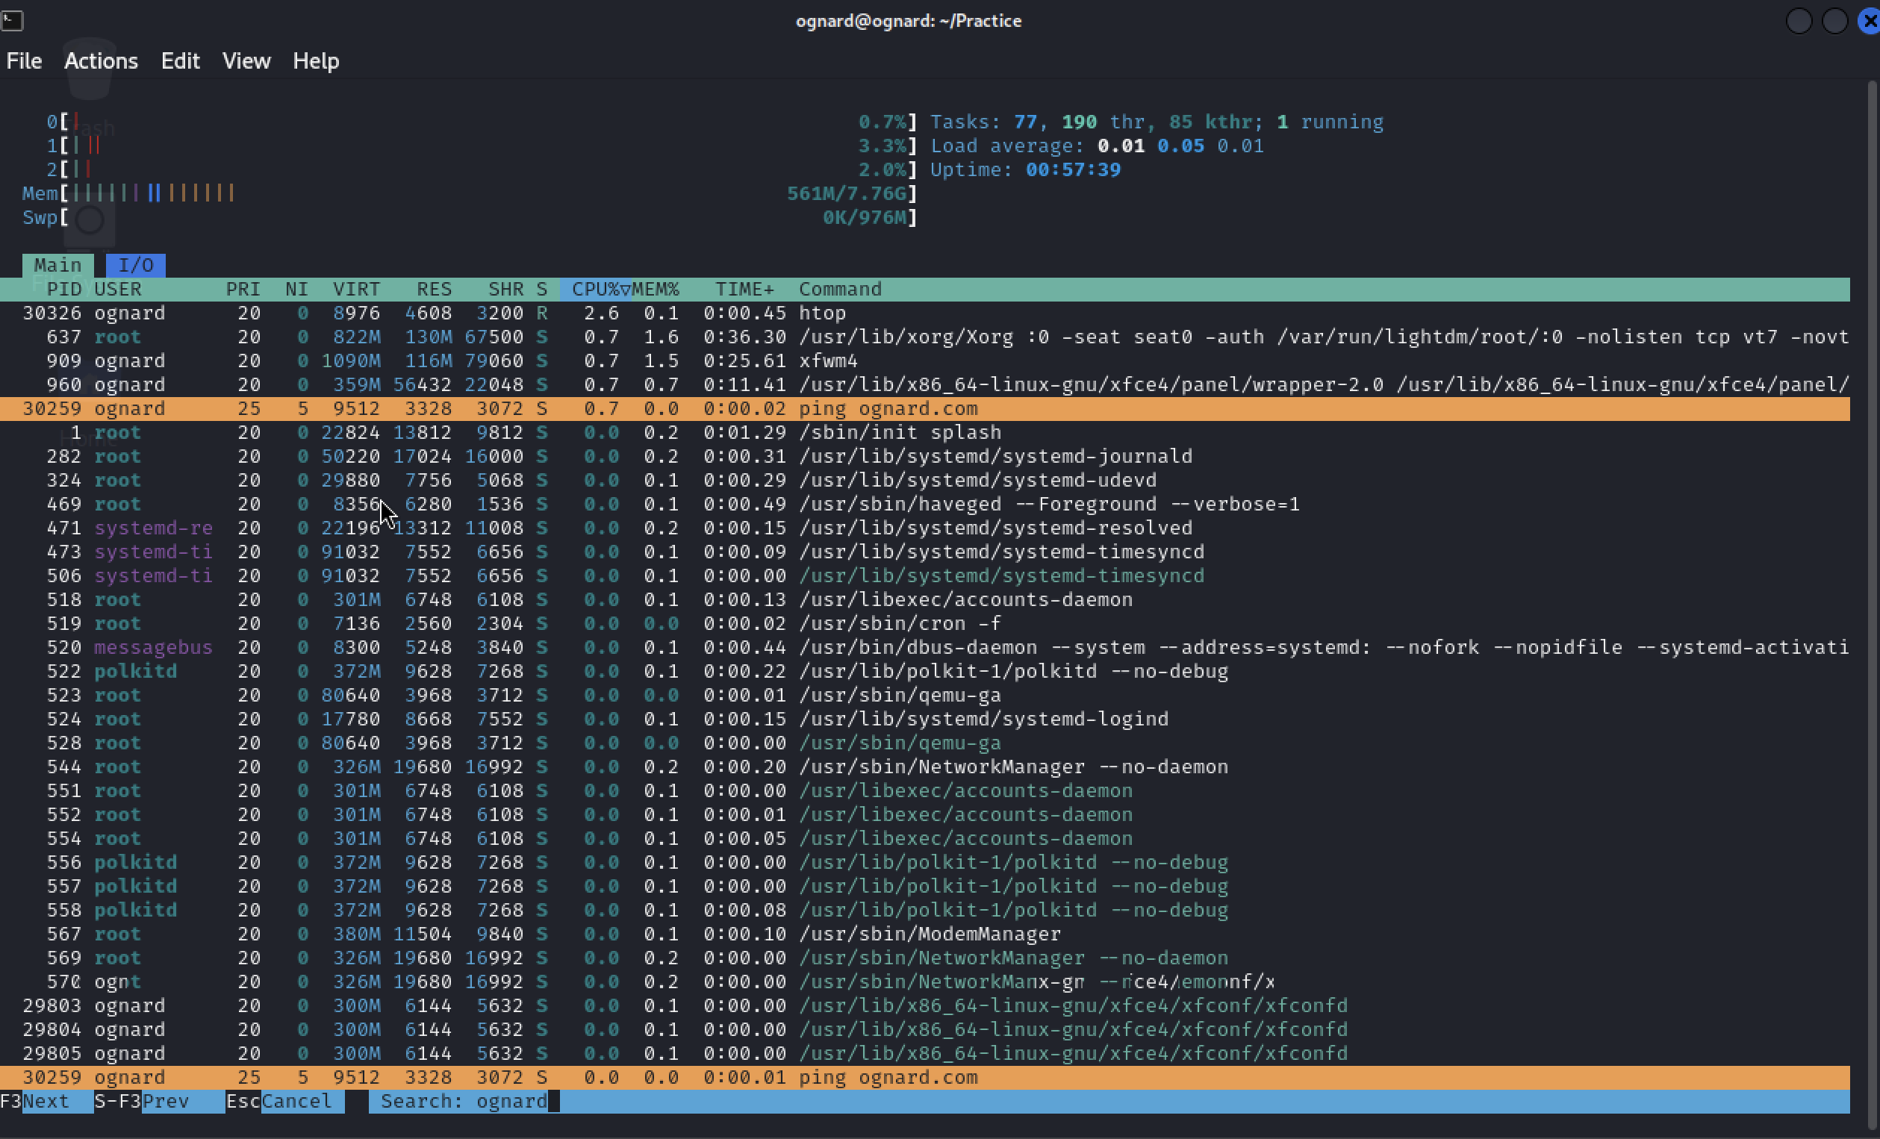Sort by the USER column header

118,289
